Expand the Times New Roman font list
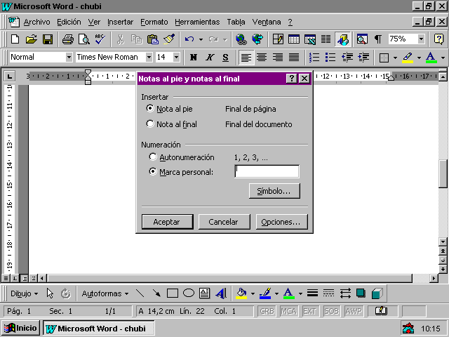Image resolution: width=449 pixels, height=337 pixels. click(149, 58)
